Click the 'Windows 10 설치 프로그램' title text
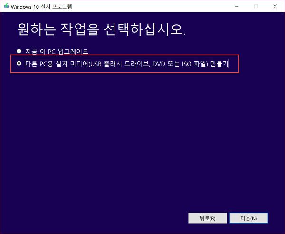 41,7
